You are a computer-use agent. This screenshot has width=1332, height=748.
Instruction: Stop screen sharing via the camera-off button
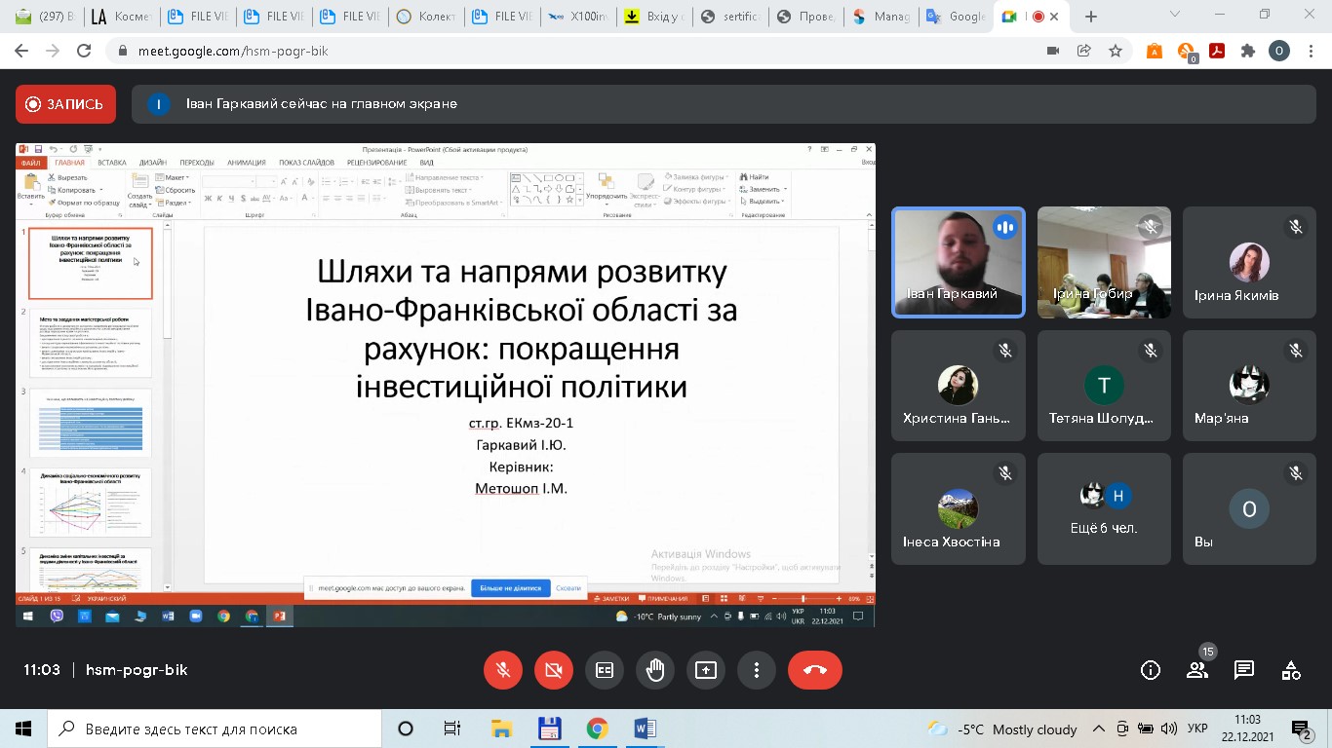[554, 670]
